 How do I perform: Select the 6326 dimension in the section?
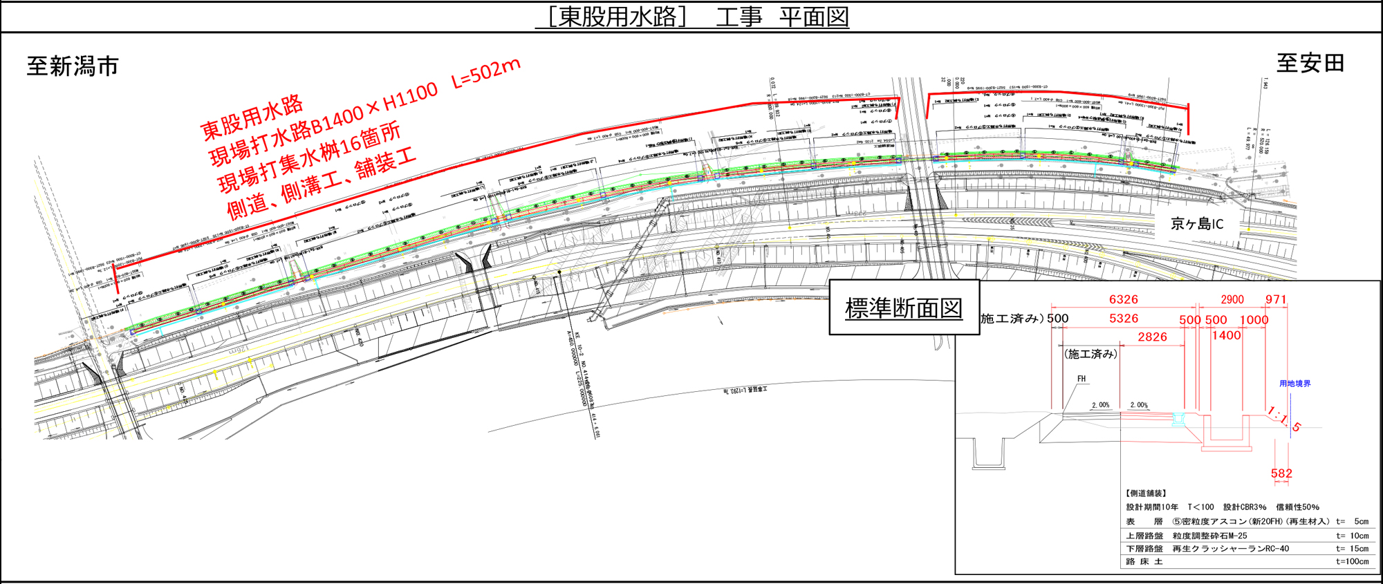click(1123, 299)
